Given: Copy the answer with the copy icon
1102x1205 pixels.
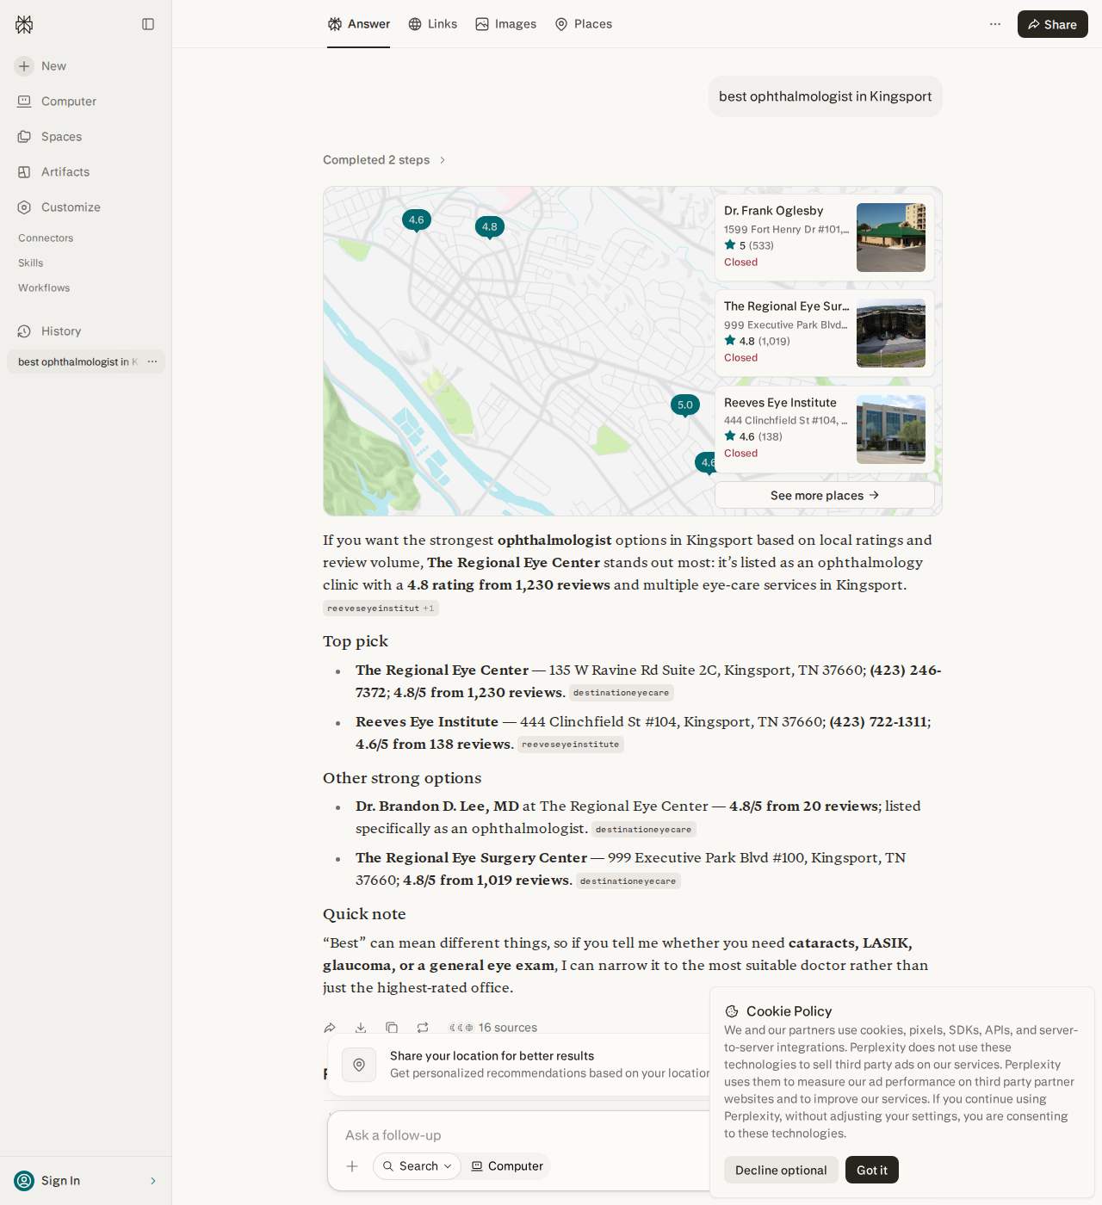Looking at the screenshot, I should click(x=392, y=1028).
